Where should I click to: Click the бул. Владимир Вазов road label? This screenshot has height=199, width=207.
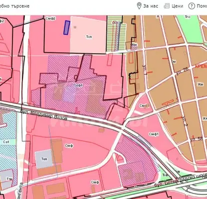coord(44,114)
